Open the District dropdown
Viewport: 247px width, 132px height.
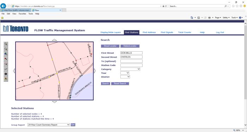pyautogui.click(x=125, y=77)
